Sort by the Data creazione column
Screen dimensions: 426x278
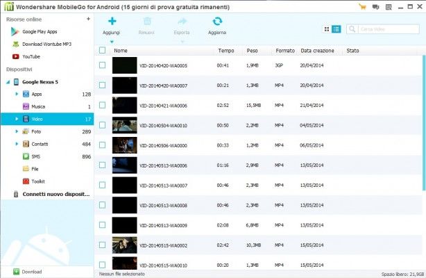[317, 51]
